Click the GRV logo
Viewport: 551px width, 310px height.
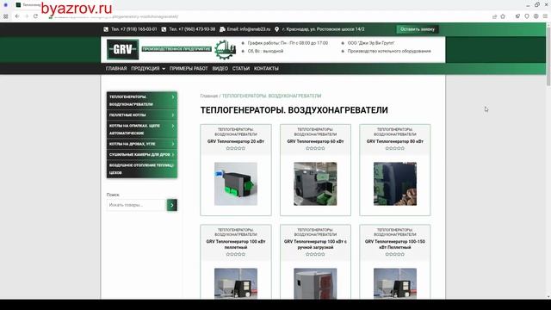click(122, 49)
